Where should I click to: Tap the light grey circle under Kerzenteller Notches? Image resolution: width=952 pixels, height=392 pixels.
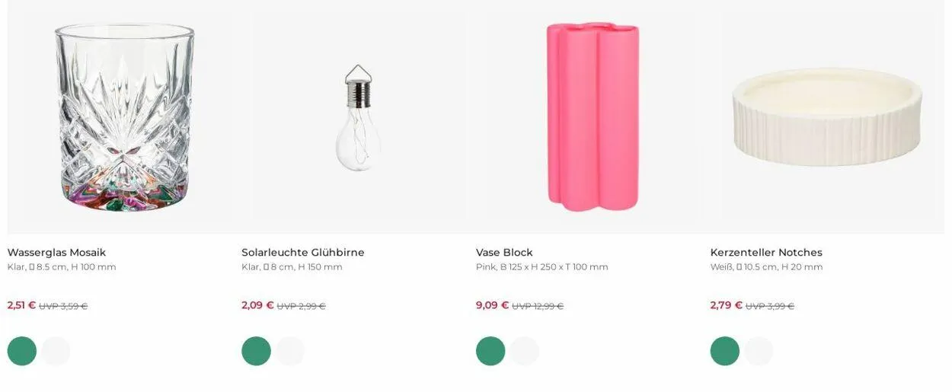tap(759, 351)
